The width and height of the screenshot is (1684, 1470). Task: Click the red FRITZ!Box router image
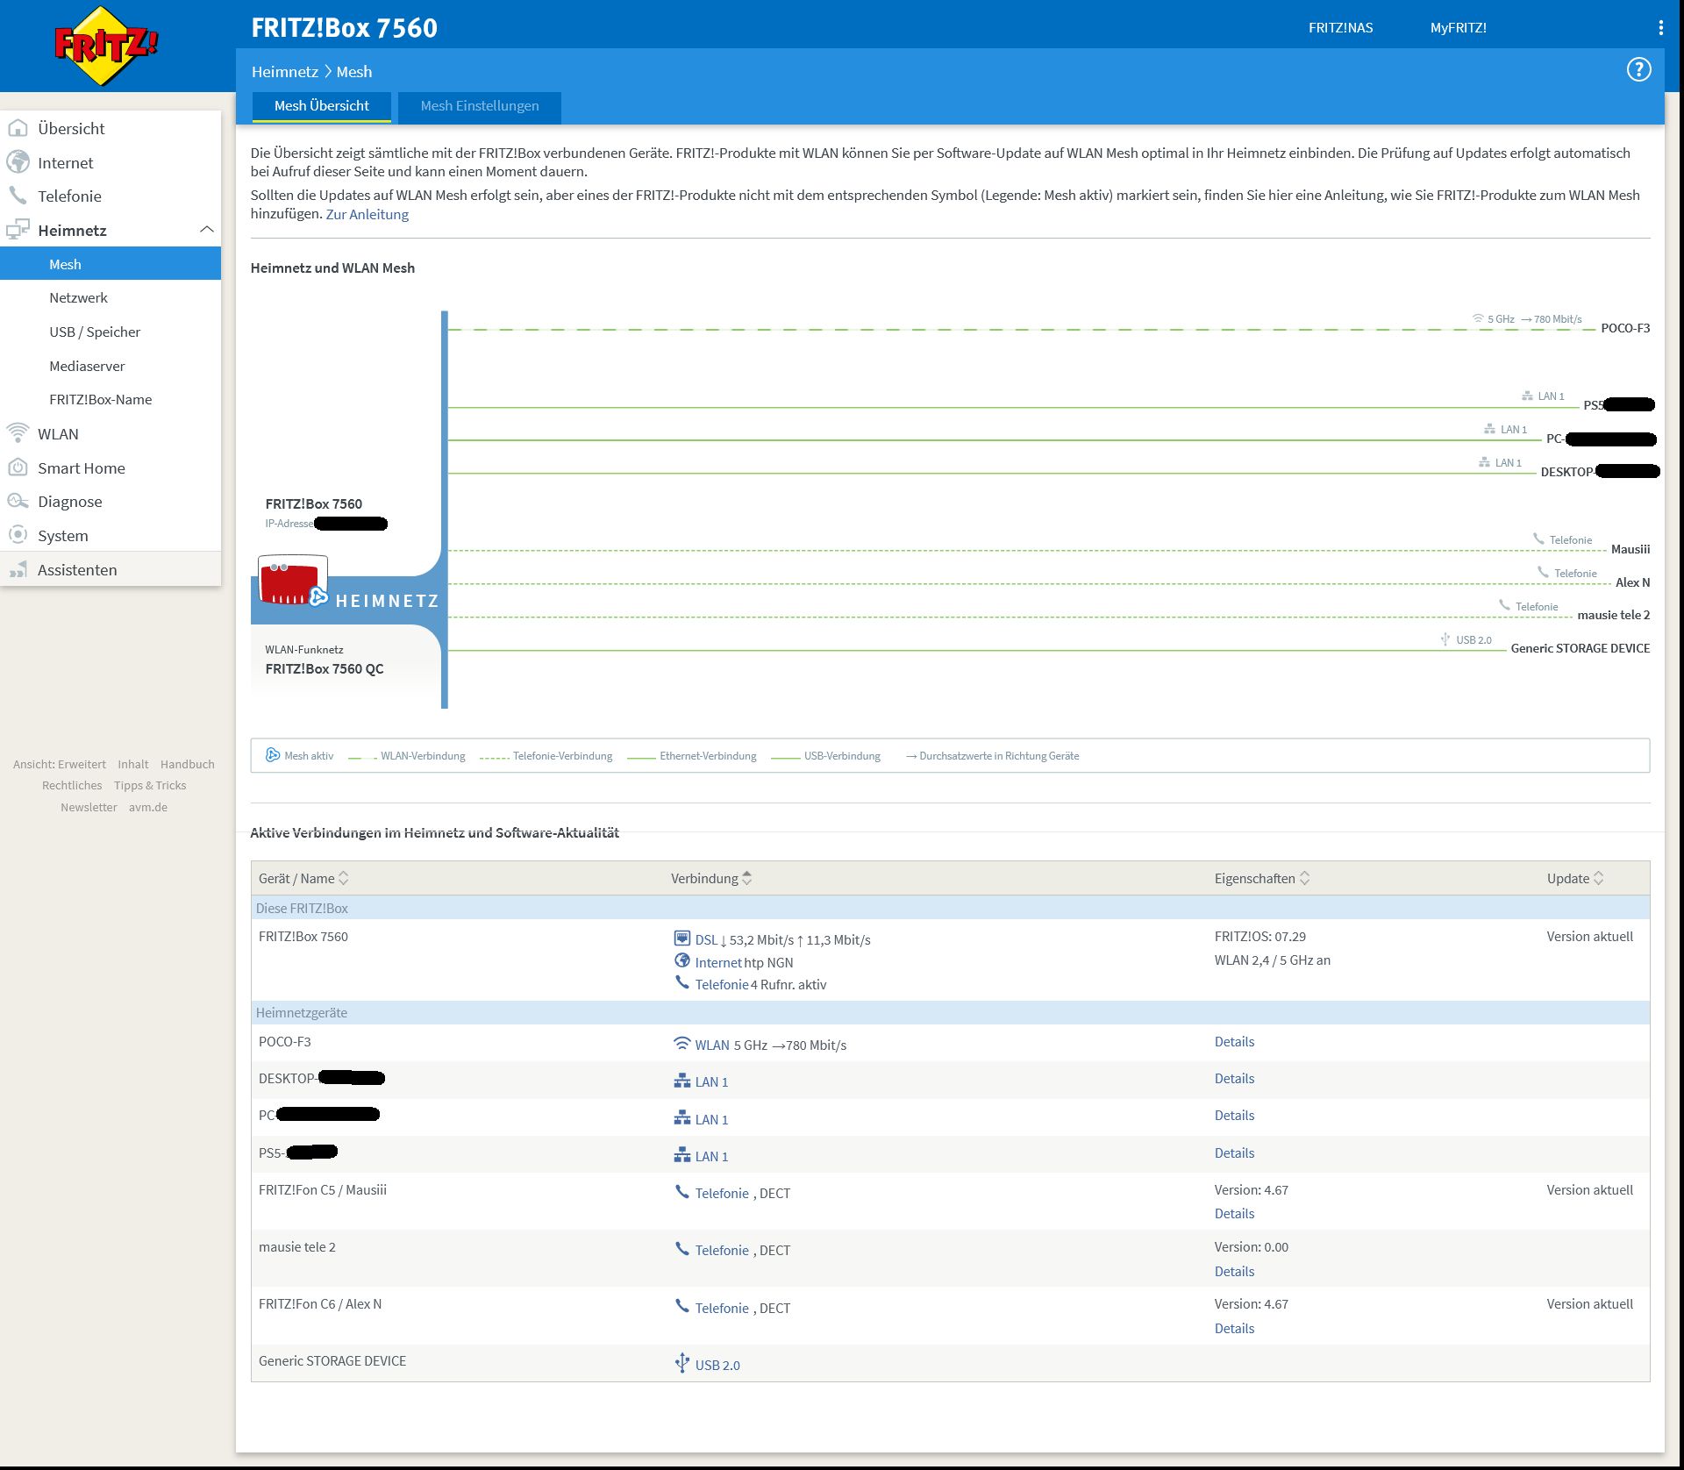[290, 580]
